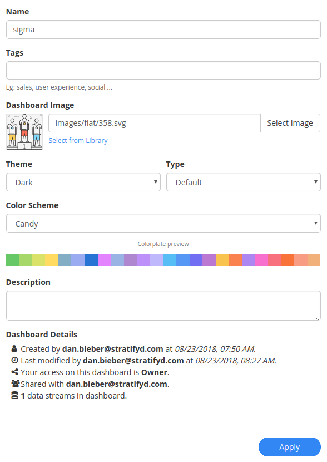Click the yellow swatch in colorplate preview
This screenshot has width=327, height=462.
click(52, 259)
